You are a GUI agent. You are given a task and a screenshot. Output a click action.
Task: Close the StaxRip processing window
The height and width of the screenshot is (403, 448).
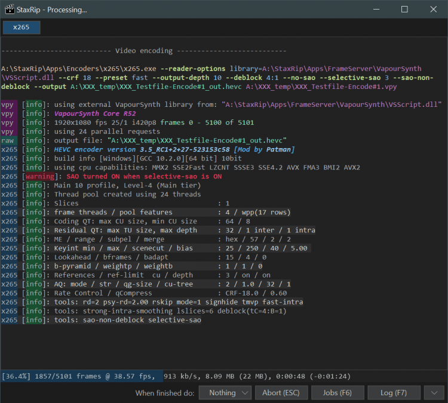tap(432, 10)
